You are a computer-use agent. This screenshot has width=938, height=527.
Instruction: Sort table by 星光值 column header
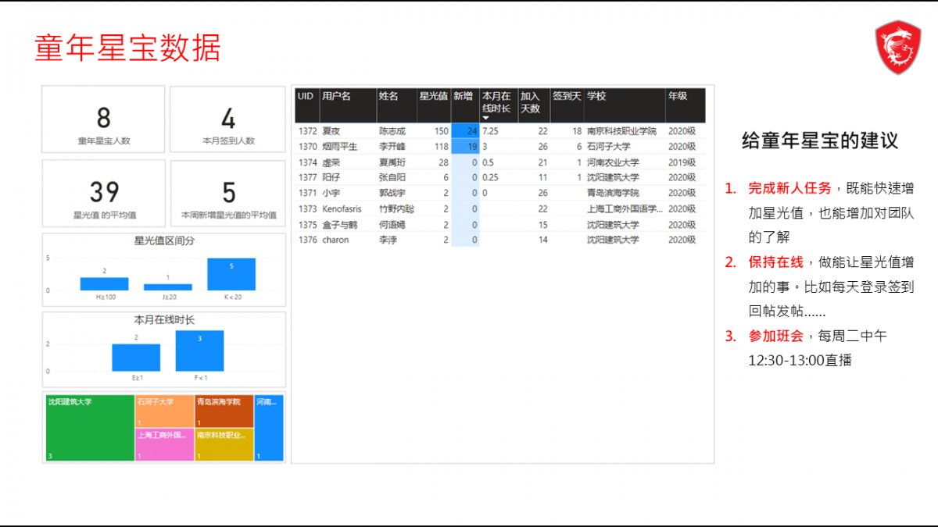pyautogui.click(x=433, y=96)
